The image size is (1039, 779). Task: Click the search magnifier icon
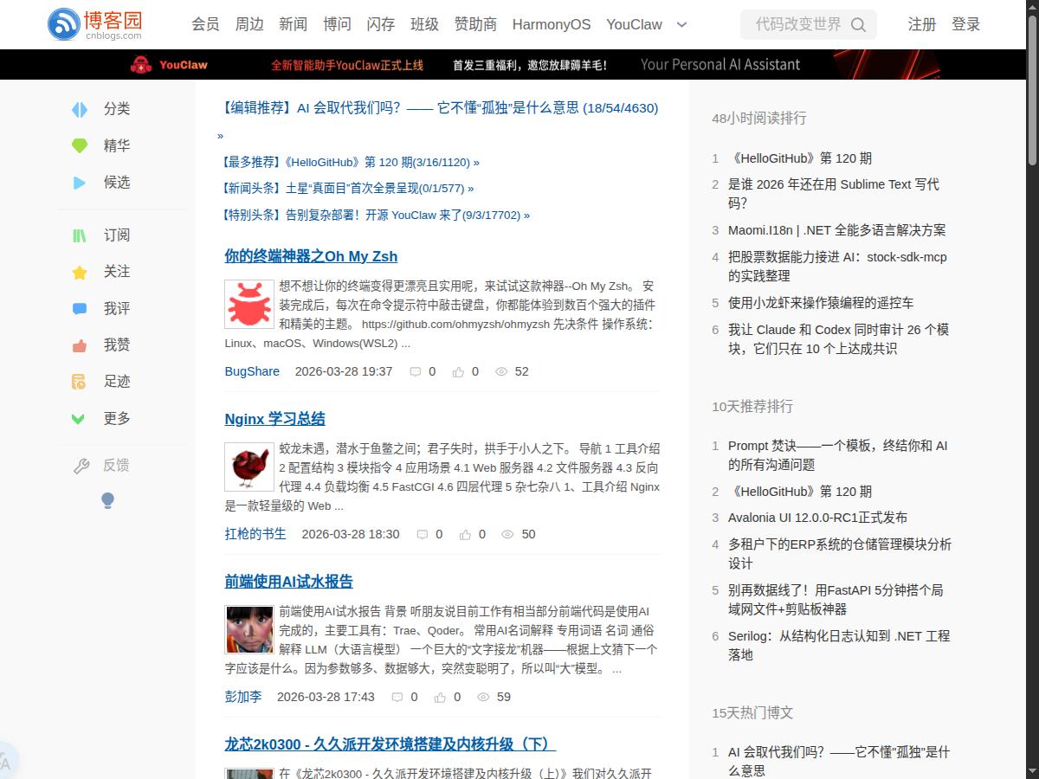coord(858,25)
